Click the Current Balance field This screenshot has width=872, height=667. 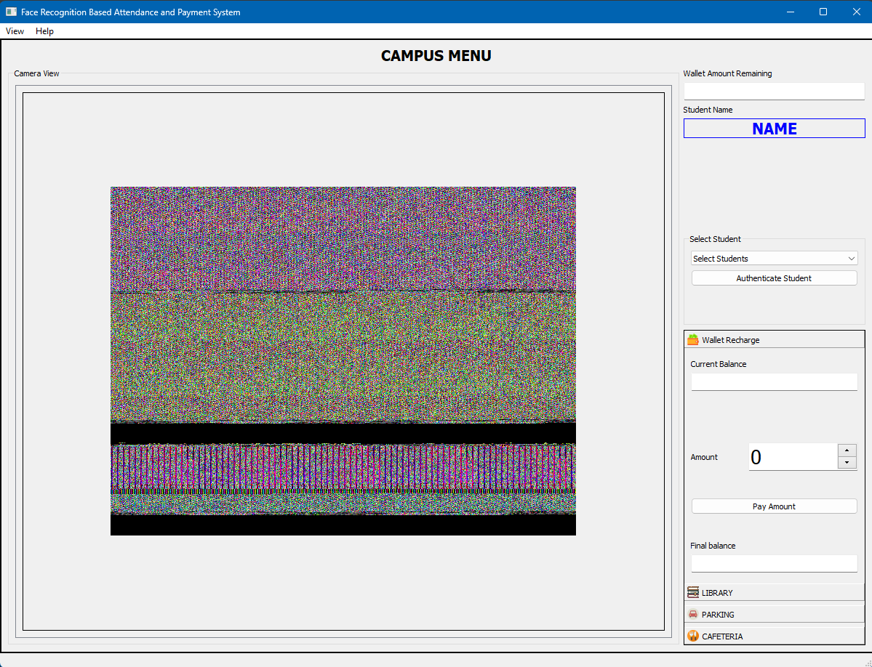tap(774, 381)
